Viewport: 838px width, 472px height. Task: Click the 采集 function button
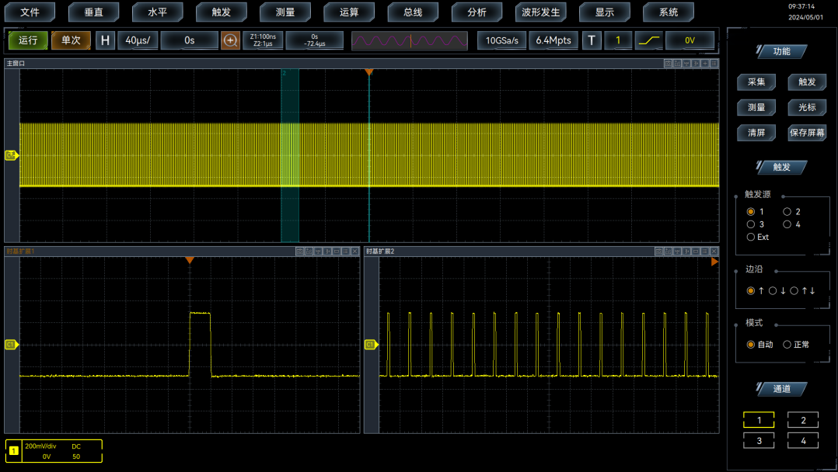(x=756, y=82)
